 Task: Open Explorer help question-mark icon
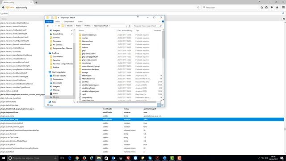coord(163,21)
